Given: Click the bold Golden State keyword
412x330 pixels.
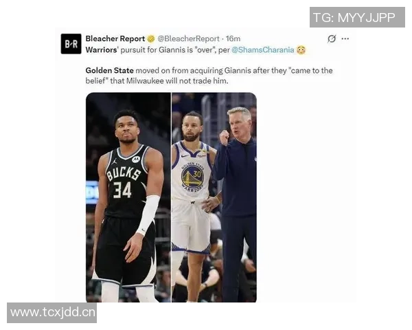Looking at the screenshot, I should 110,71.
